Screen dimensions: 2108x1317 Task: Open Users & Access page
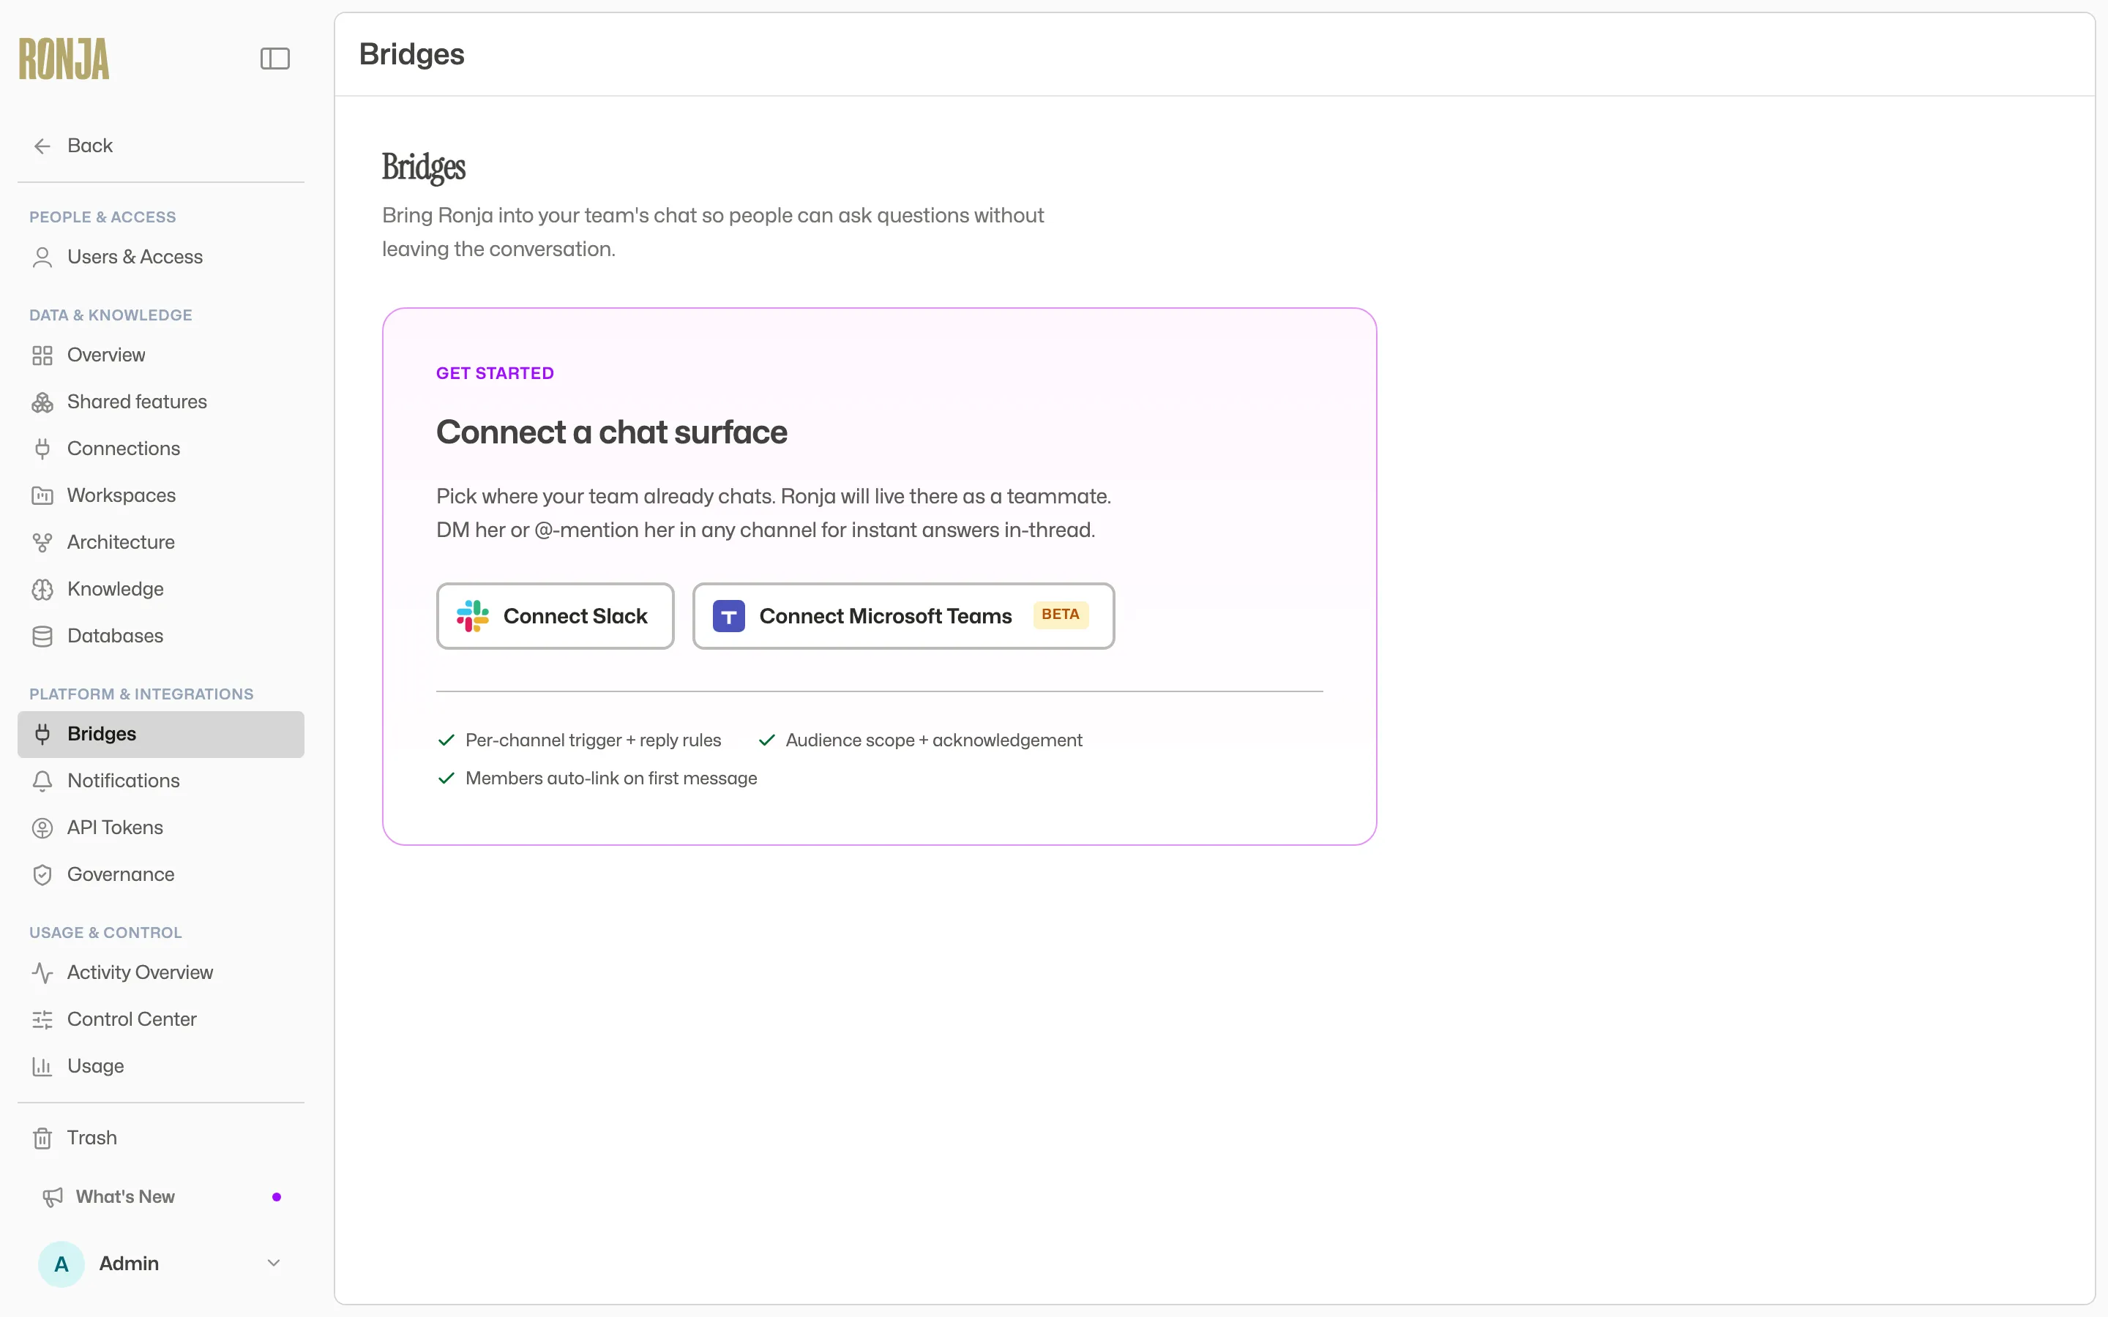pos(161,257)
